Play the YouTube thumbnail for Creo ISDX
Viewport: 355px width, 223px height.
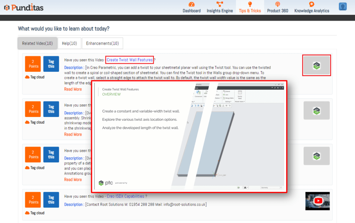tap(318, 201)
